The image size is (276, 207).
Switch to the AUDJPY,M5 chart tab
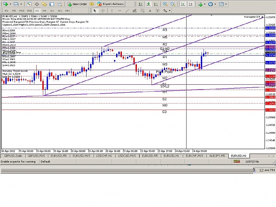pos(217,156)
